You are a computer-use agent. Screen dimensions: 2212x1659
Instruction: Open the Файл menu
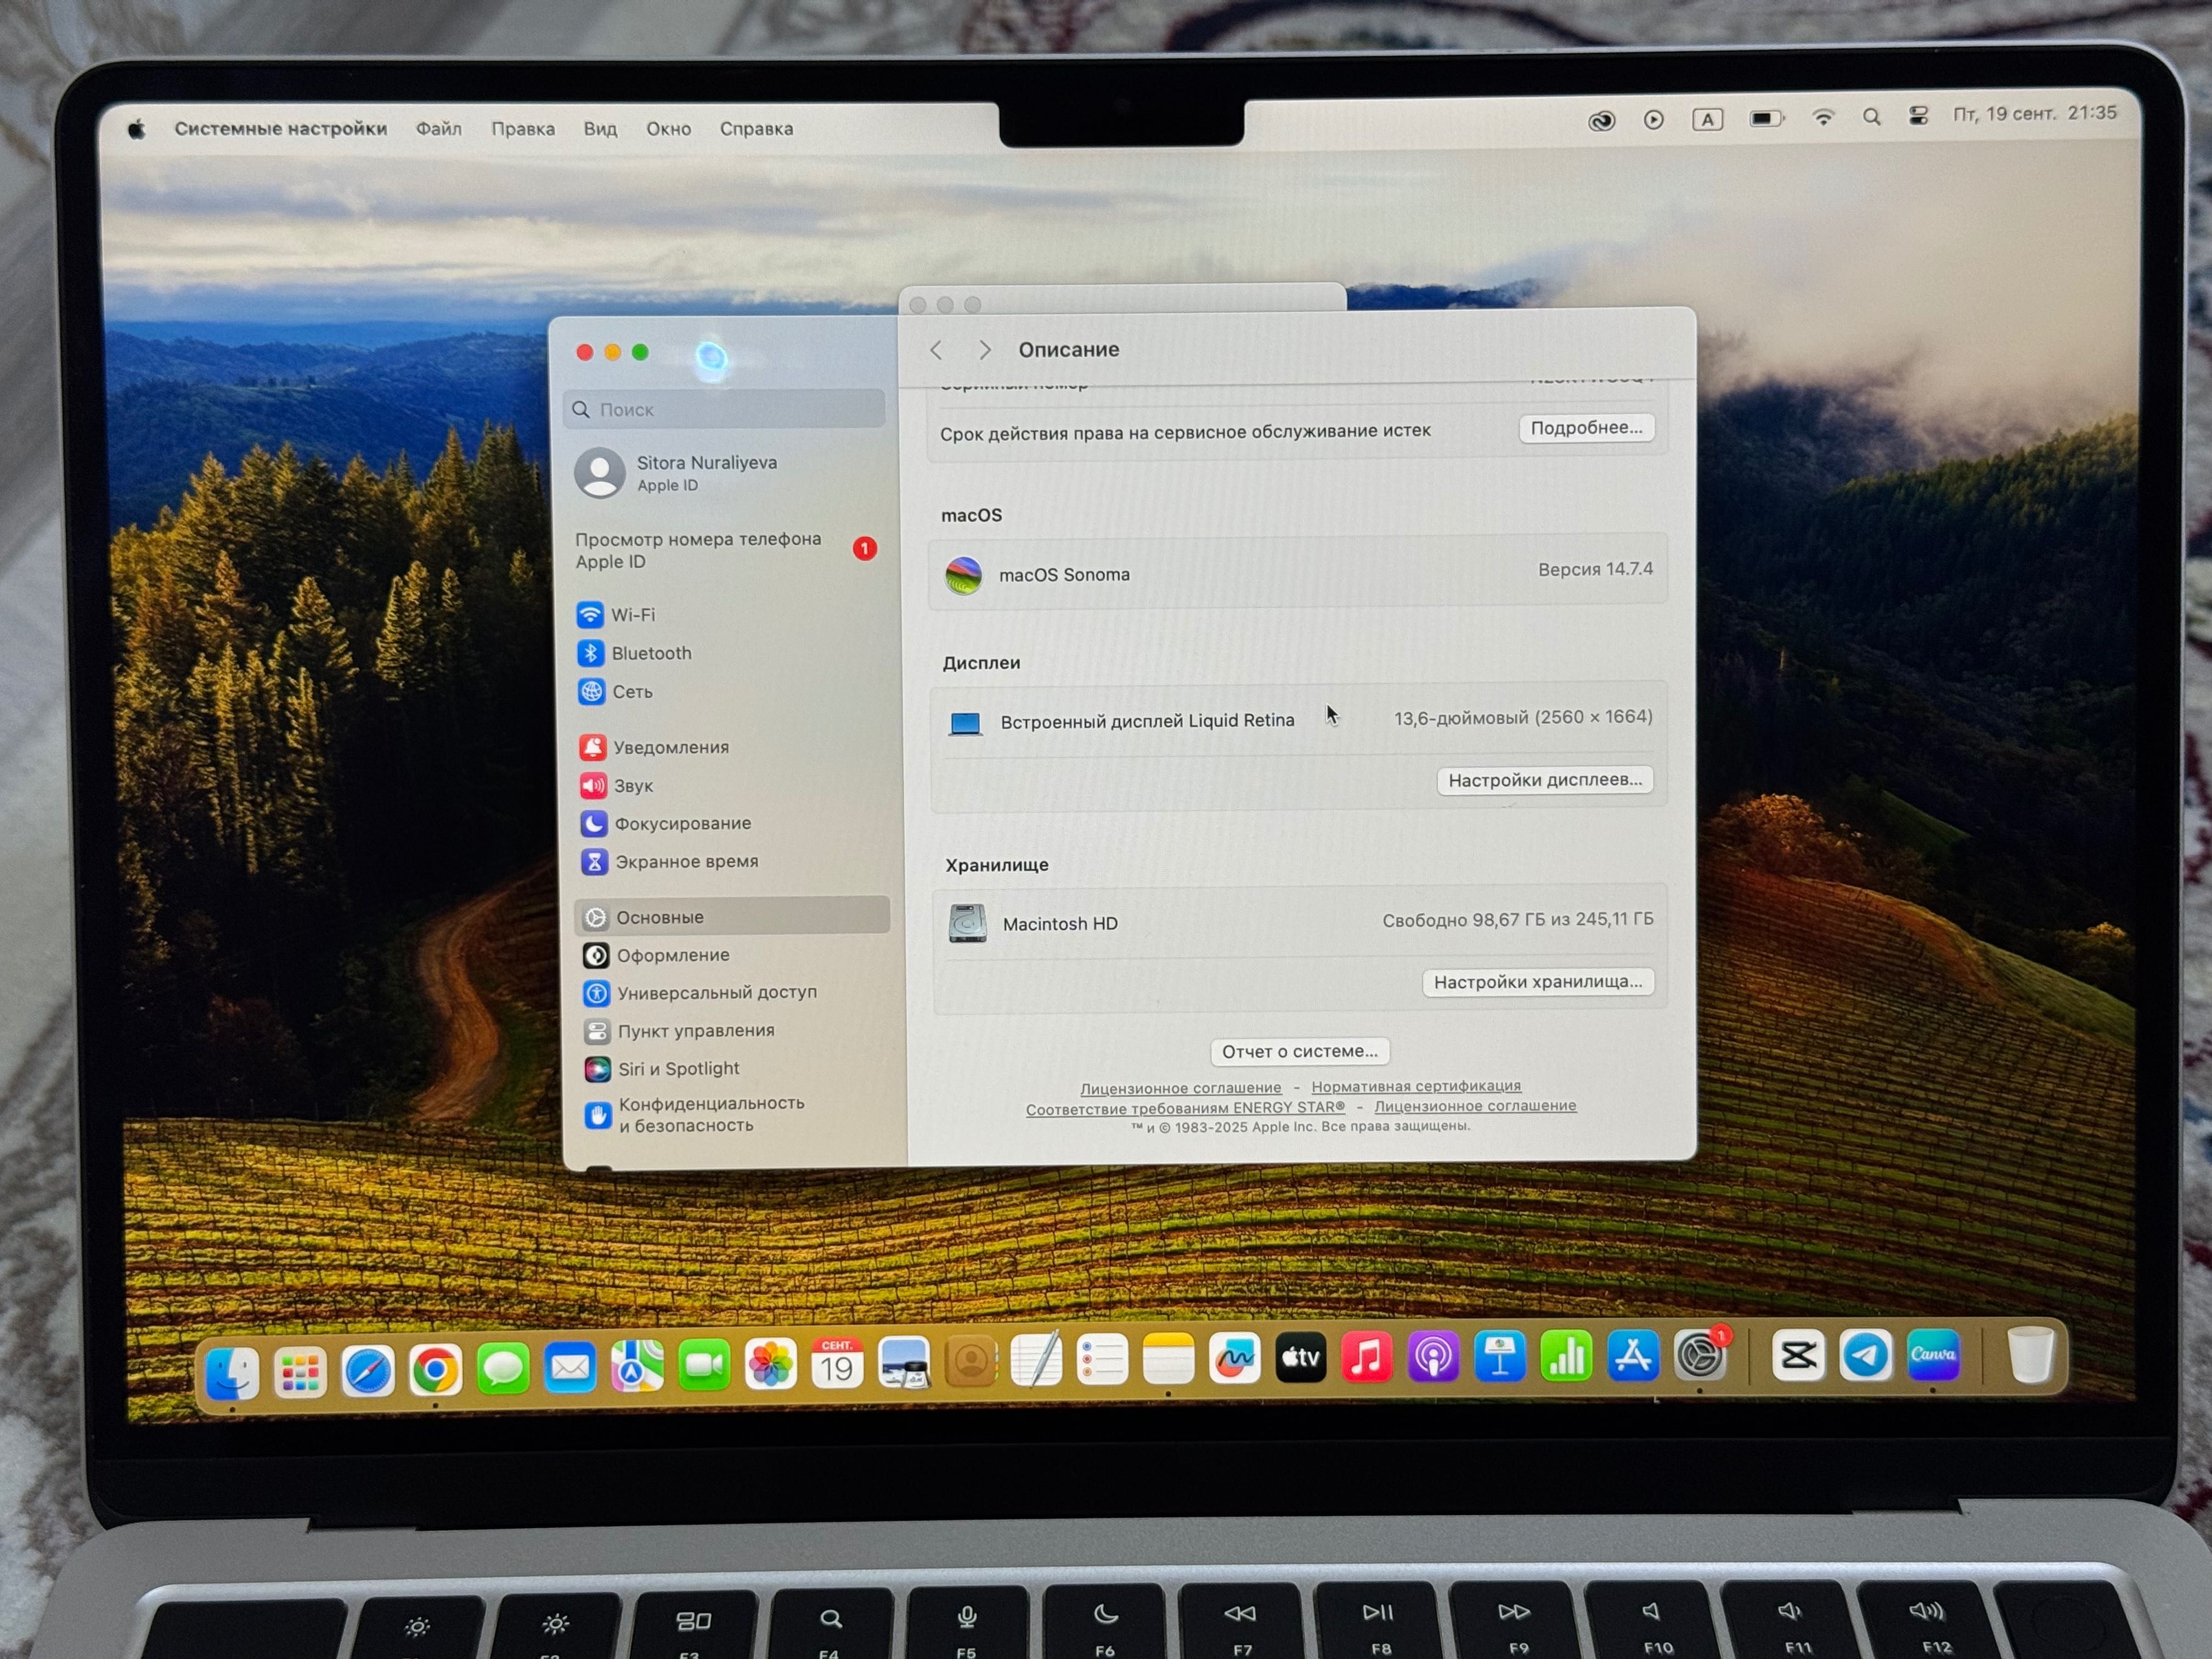coord(439,128)
